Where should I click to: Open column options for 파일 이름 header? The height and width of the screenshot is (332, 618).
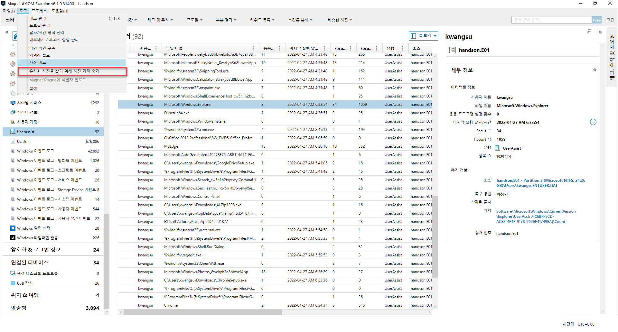(x=253, y=48)
